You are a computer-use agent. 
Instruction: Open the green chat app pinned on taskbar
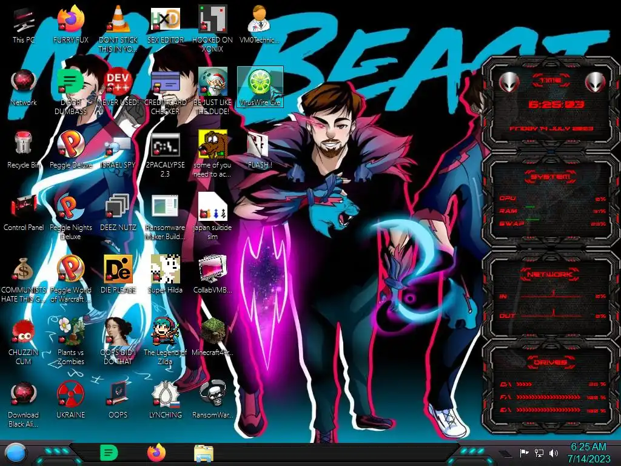[109, 453]
